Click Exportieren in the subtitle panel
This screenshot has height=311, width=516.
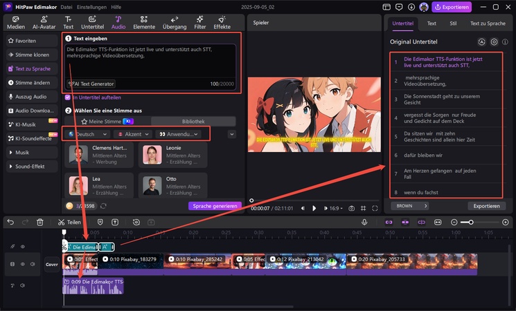tap(486, 206)
